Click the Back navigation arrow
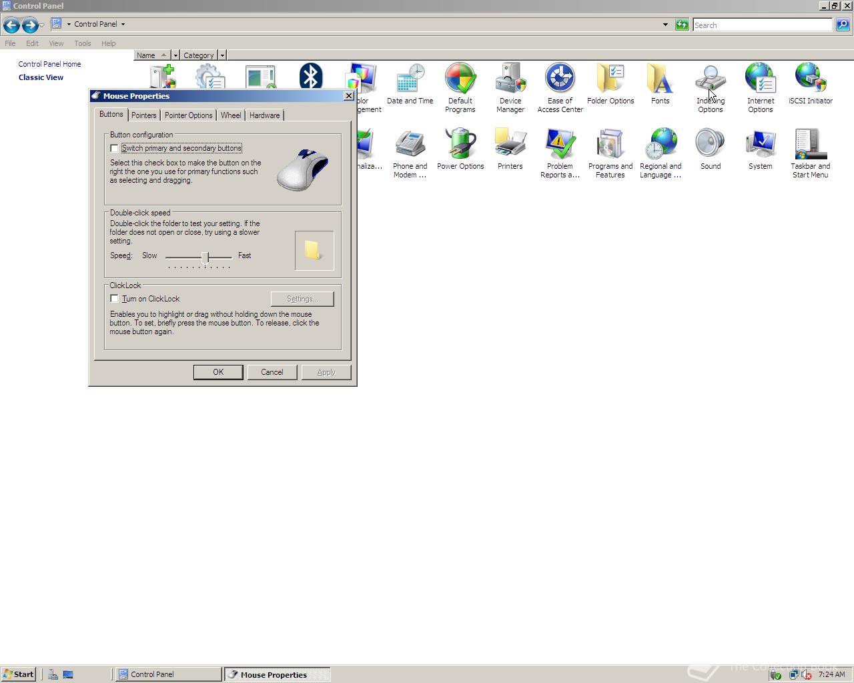Screen dimensions: 854x683 pyautogui.click(x=11, y=25)
